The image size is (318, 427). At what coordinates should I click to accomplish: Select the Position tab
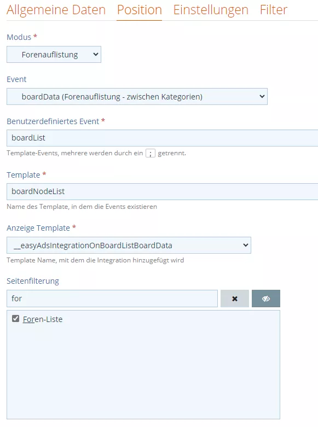click(140, 10)
